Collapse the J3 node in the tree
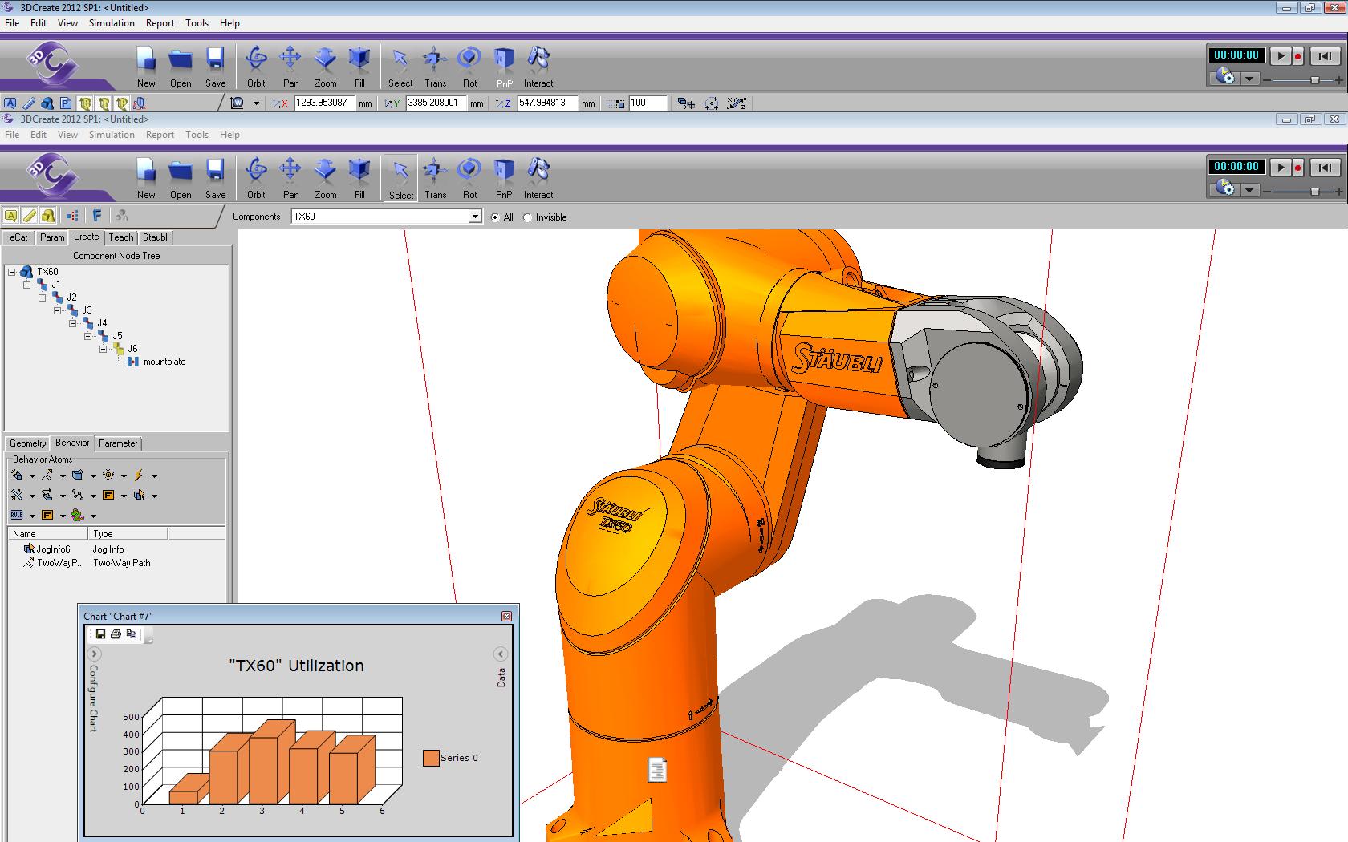The height and width of the screenshot is (842, 1348). [x=58, y=310]
